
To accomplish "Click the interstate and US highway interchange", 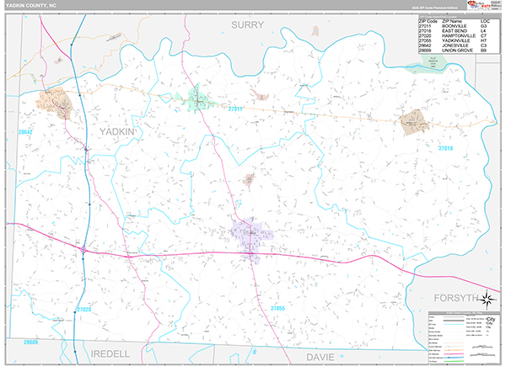I will [83, 250].
